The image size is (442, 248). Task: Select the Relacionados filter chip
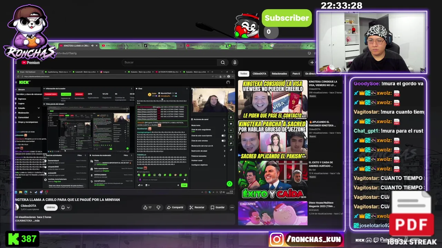[279, 74]
